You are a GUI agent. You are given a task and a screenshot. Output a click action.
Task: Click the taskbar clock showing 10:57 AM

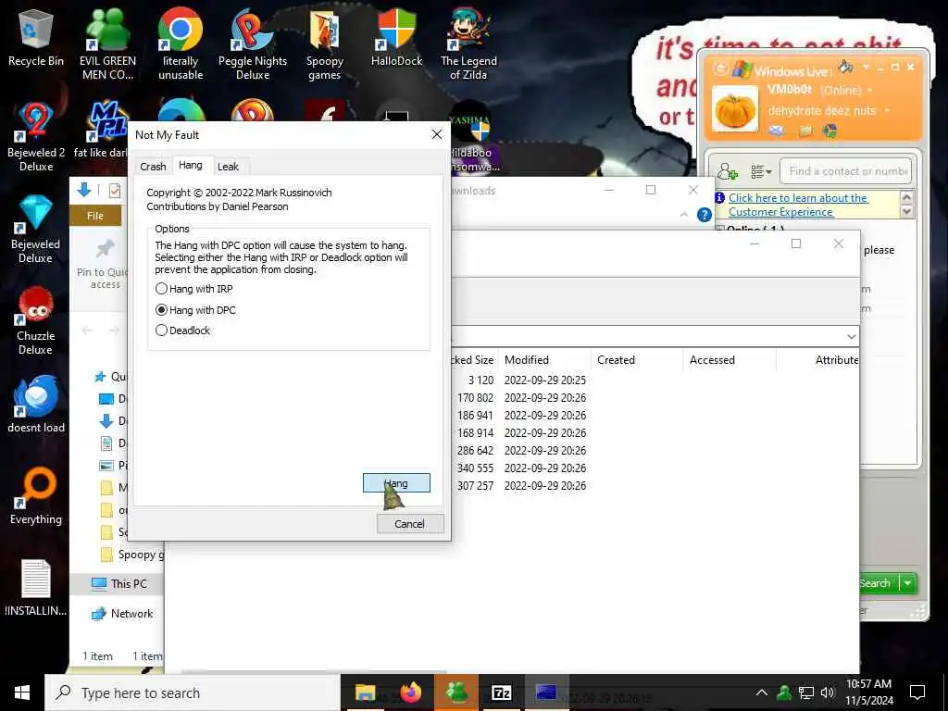868,692
